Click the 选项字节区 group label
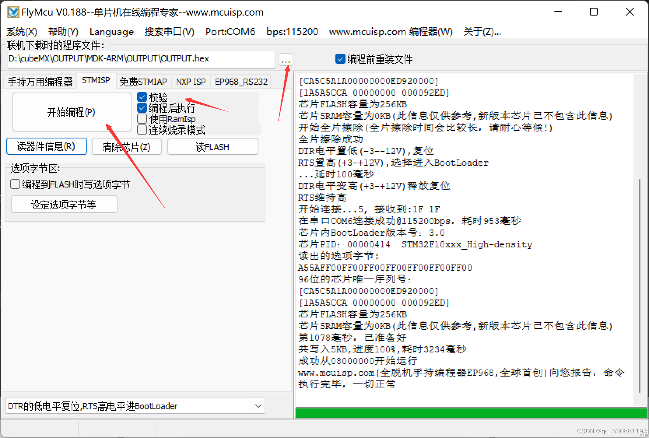The image size is (649, 438). pyautogui.click(x=35, y=168)
